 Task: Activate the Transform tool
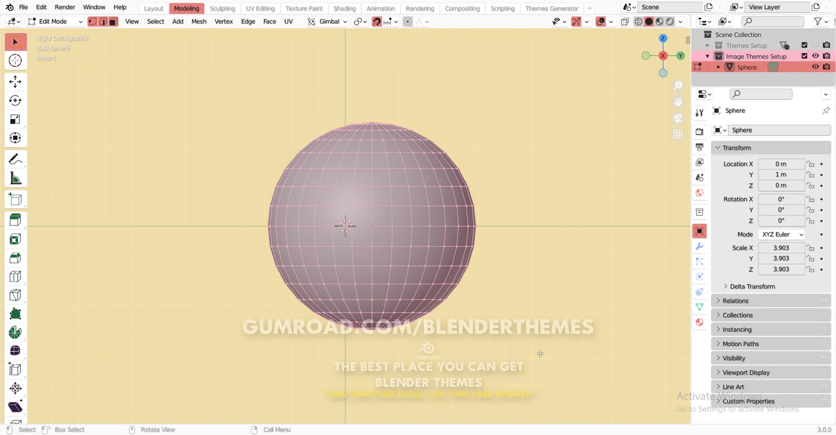click(x=15, y=138)
